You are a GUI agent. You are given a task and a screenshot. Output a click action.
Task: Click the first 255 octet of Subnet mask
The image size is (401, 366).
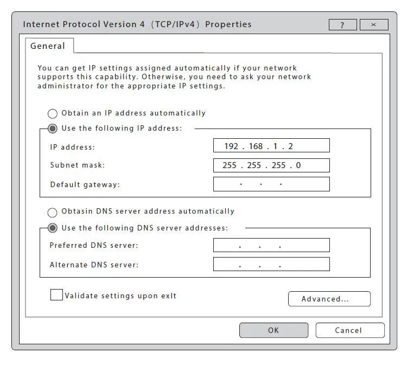[230, 165]
